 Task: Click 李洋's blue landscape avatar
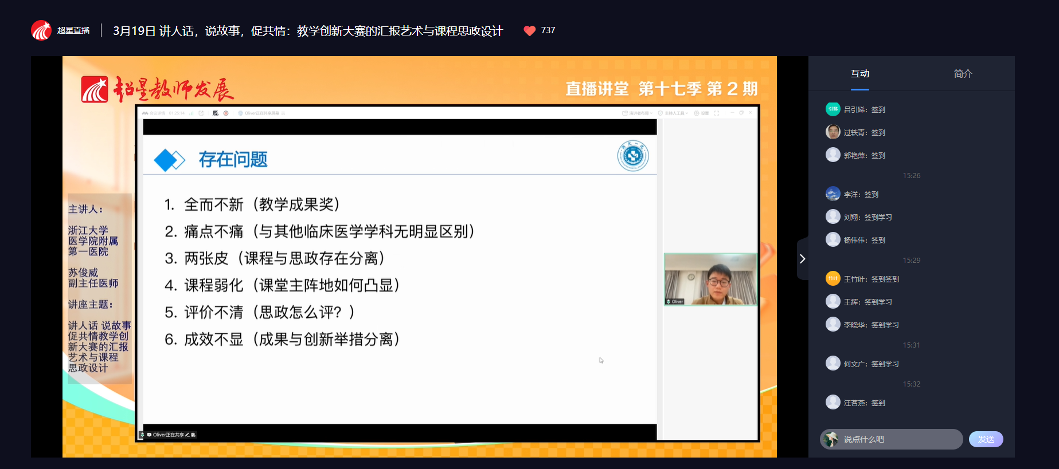(x=833, y=194)
